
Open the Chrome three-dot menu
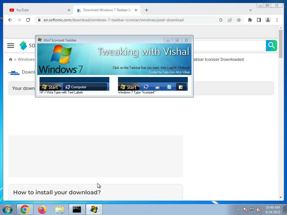click(277, 20)
